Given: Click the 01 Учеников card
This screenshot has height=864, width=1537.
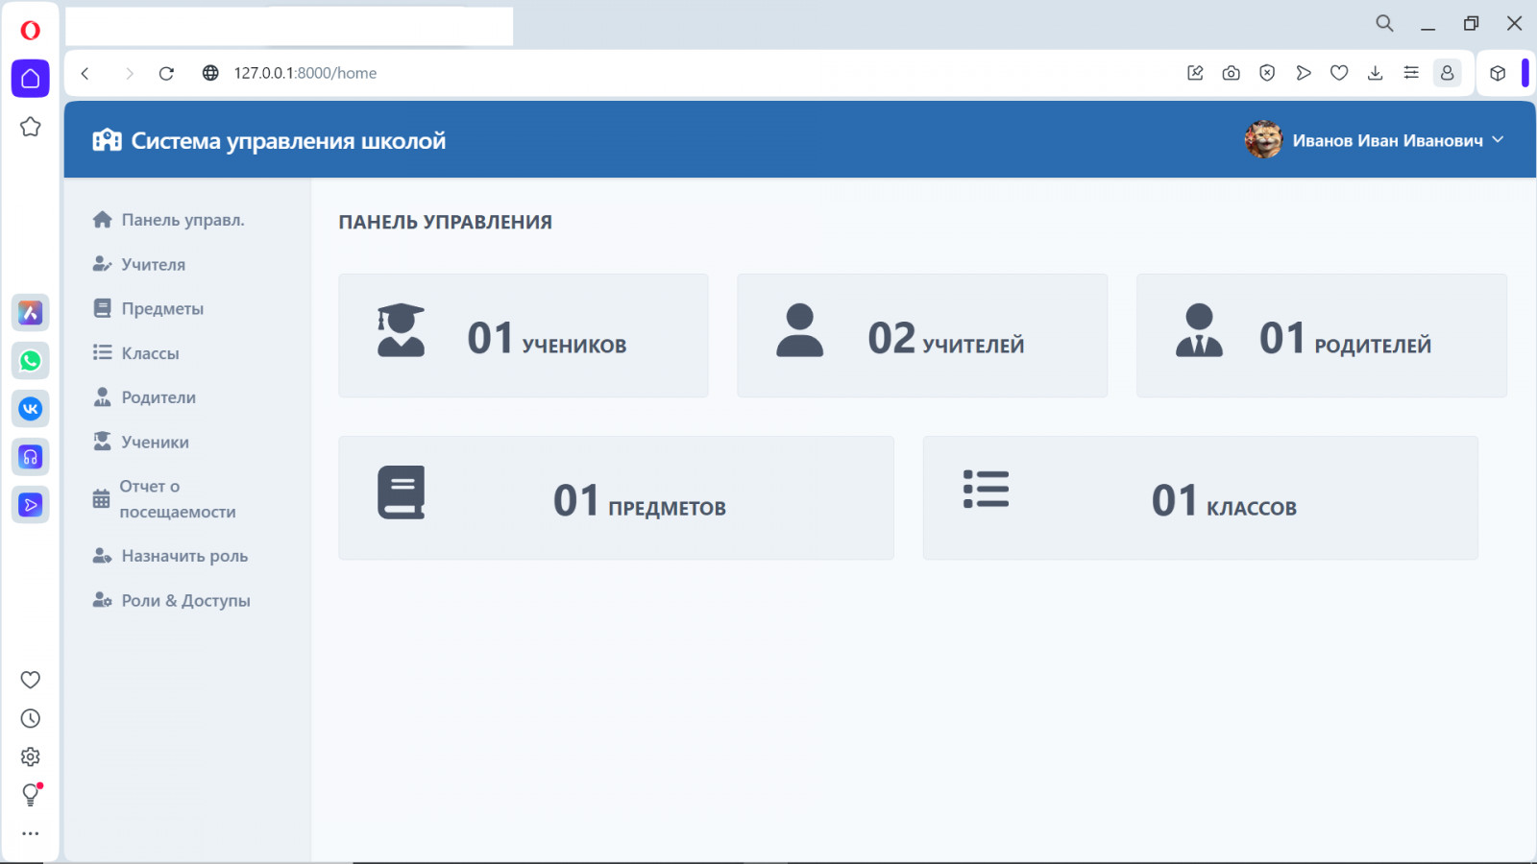Looking at the screenshot, I should point(524,336).
